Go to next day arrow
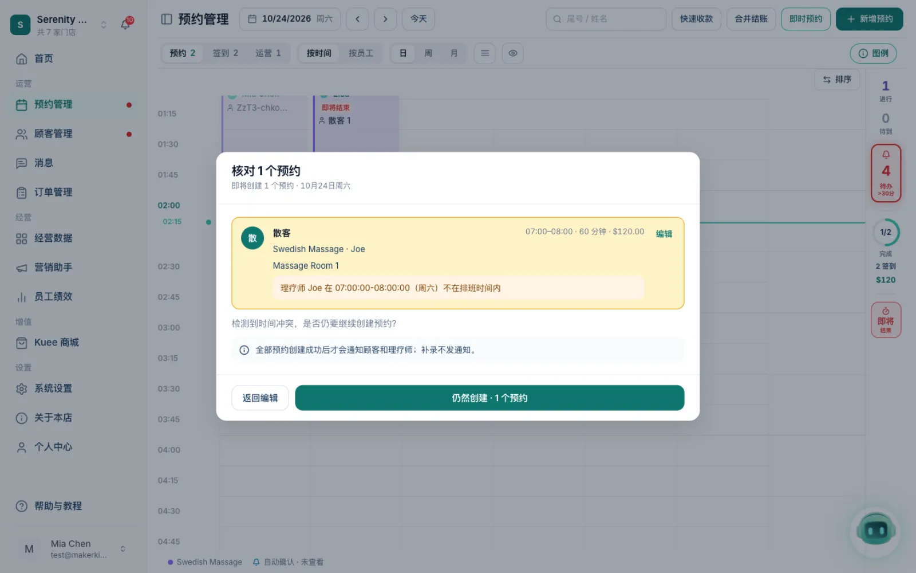Viewport: 916px width, 573px height. tap(385, 19)
